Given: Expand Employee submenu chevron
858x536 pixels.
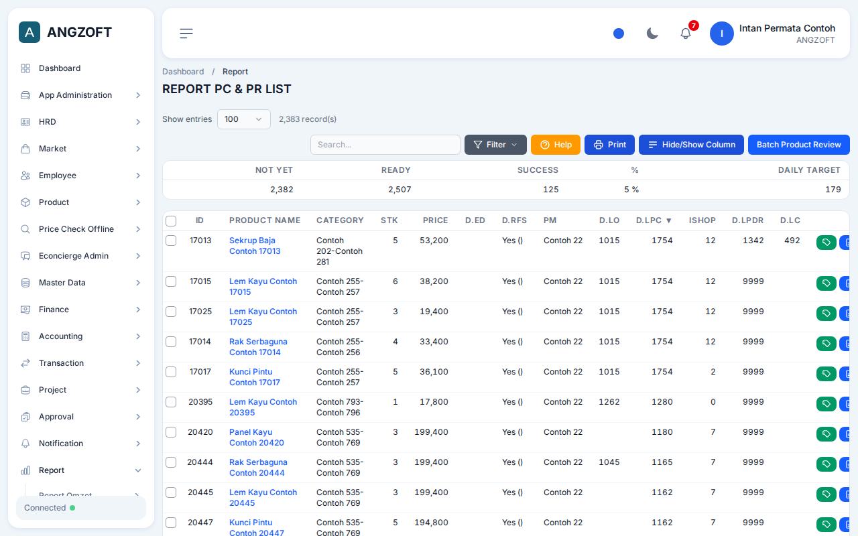Looking at the screenshot, I should tap(138, 176).
